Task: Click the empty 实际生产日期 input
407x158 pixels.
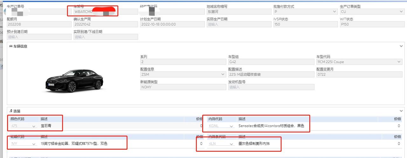Action: pos(238,24)
